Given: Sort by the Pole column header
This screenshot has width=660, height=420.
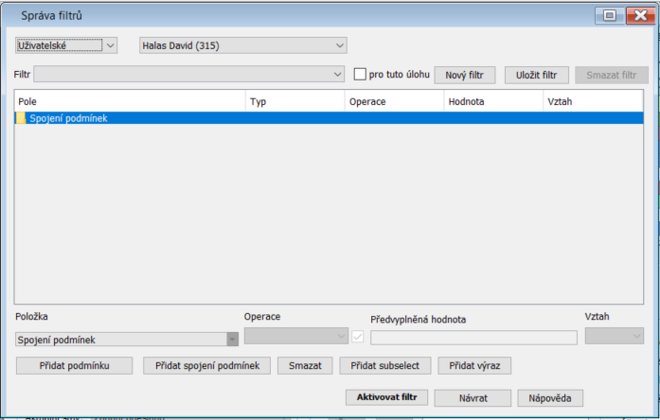Looking at the screenshot, I should pos(130,100).
